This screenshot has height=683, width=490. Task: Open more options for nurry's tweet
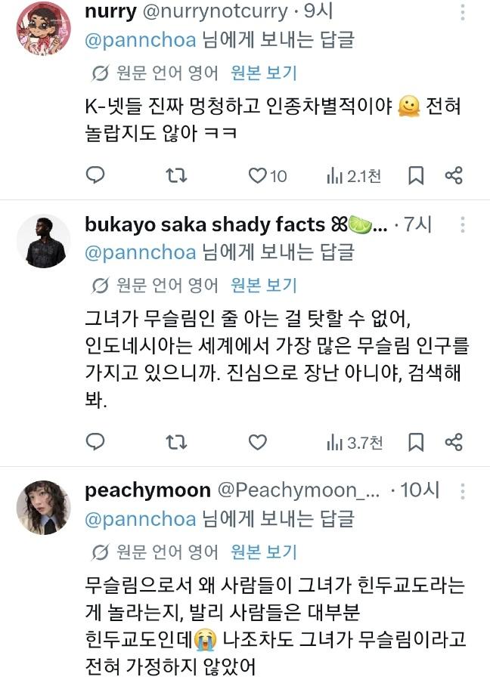(x=463, y=12)
